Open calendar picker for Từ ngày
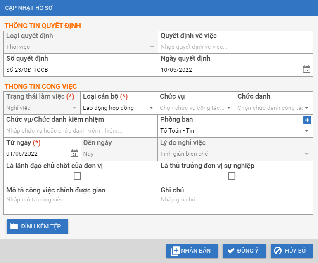This screenshot has height=263, width=318. click(74, 154)
